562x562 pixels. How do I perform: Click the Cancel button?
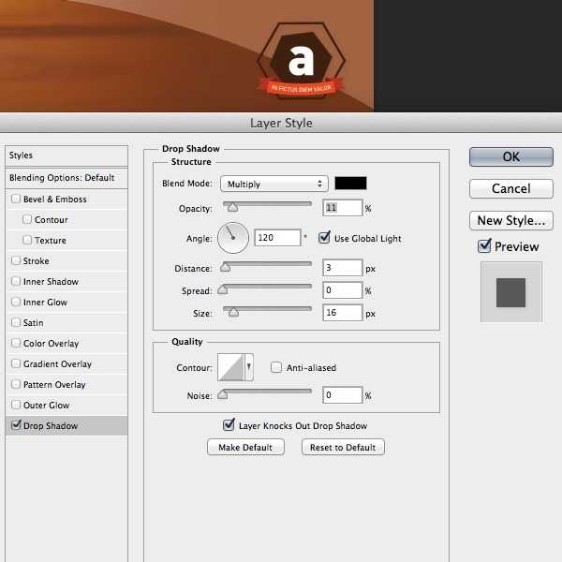(510, 188)
